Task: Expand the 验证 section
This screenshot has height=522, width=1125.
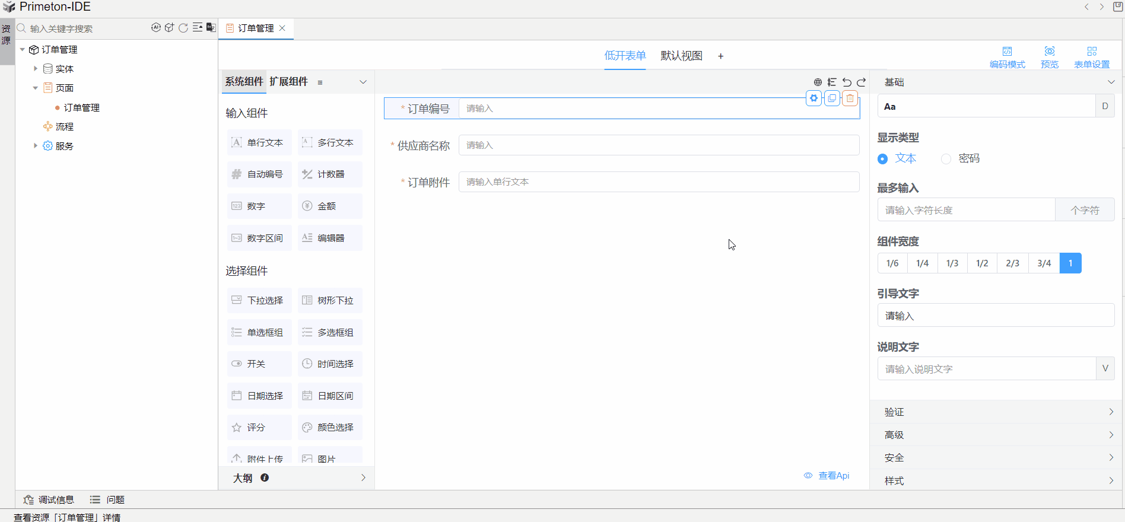Action: tap(996, 412)
